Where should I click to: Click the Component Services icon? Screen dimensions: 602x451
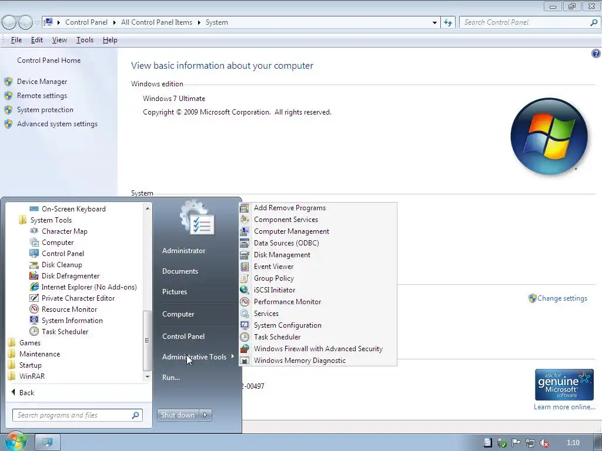[x=245, y=220]
